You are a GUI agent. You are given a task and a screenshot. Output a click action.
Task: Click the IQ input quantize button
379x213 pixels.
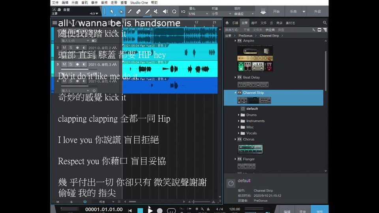point(183,11)
